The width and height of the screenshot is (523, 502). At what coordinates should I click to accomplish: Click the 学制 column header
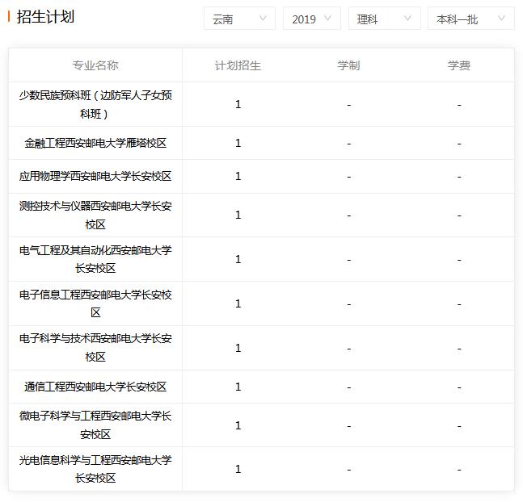[x=348, y=65]
